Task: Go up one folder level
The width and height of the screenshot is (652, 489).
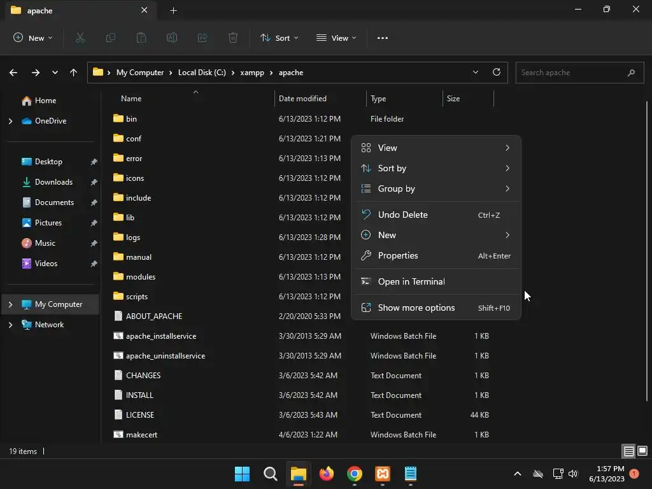Action: (74, 73)
